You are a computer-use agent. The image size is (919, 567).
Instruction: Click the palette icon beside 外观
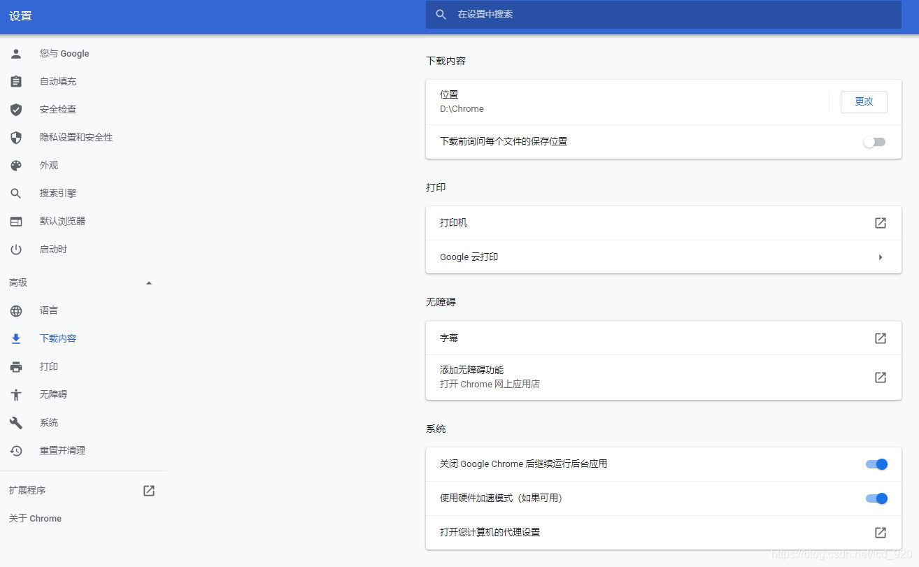[x=16, y=166]
